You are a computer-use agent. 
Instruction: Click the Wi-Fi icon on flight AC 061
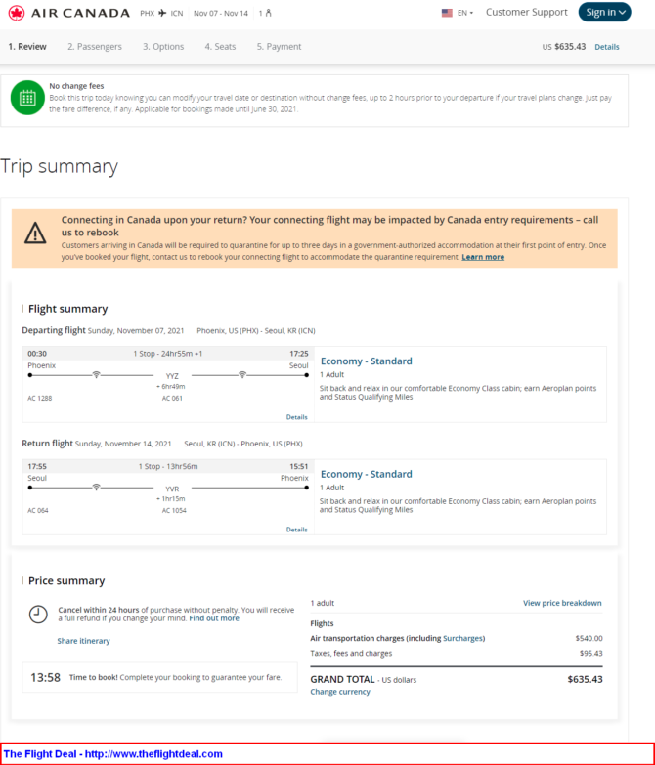click(242, 375)
